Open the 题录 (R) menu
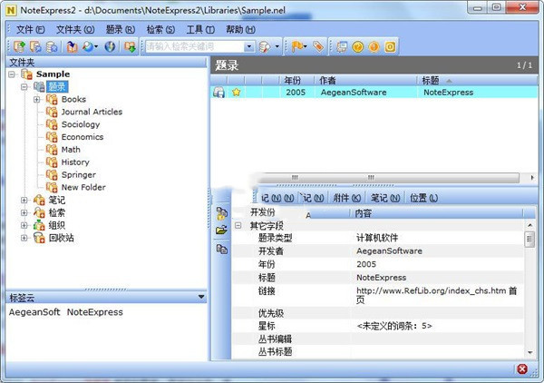The image size is (544, 383). click(x=121, y=30)
